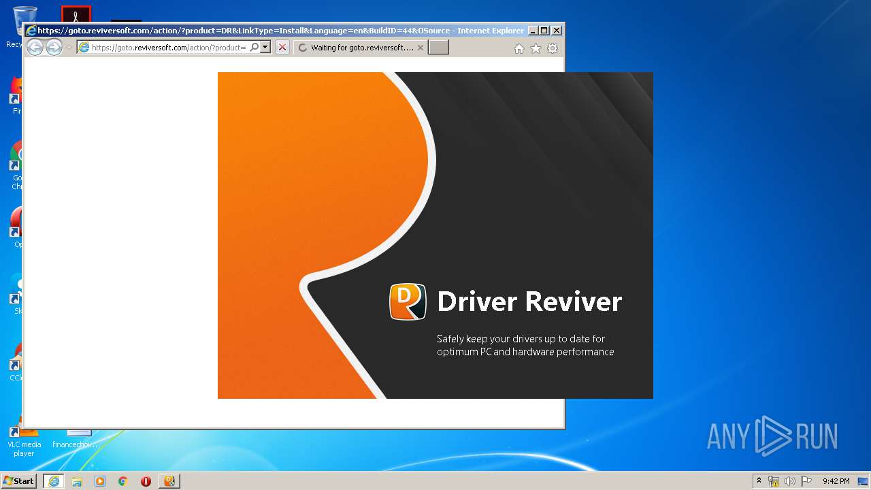Screen dimensions: 871x490
Task: Select the financechoi... desktop file
Action: click(76, 439)
